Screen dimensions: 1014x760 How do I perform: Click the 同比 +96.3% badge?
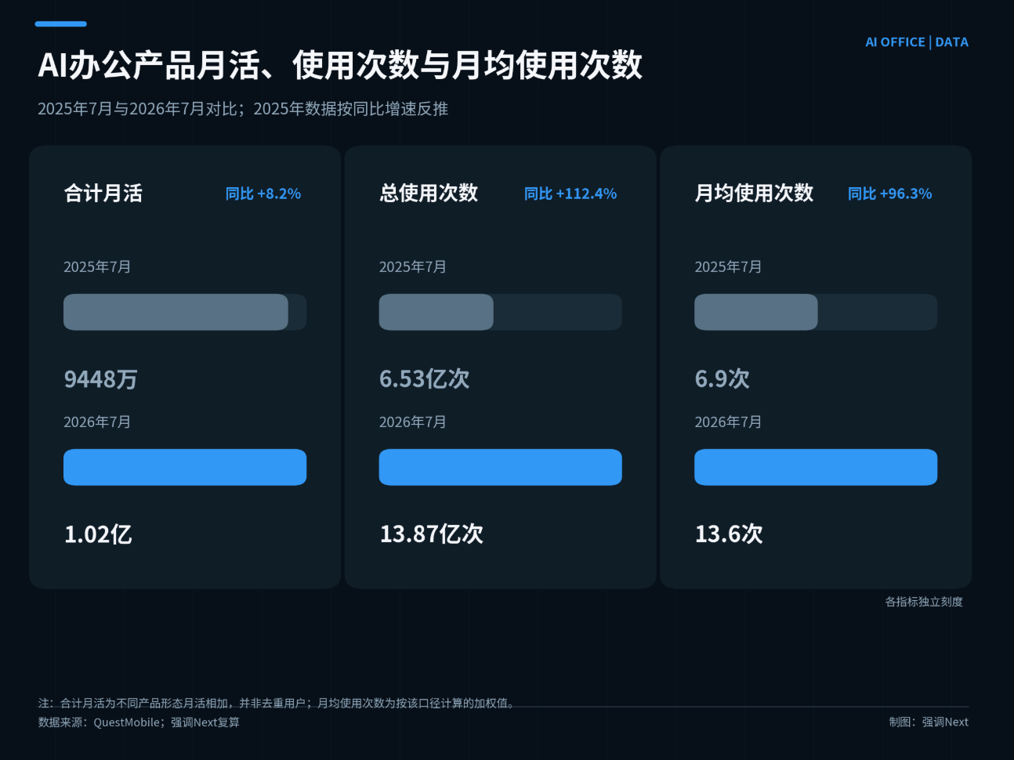pos(890,194)
